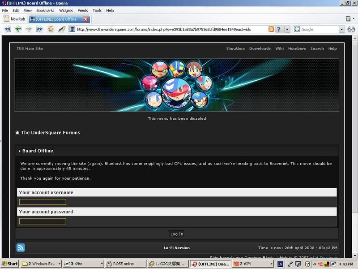Open the Help menu in Opera
358x269 pixels.
pos(110,10)
